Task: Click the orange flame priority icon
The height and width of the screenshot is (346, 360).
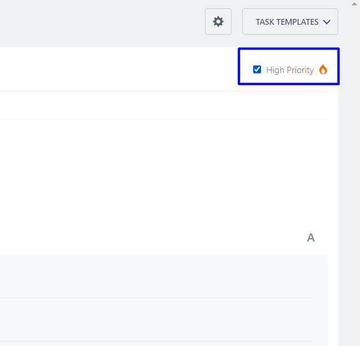Action: (x=323, y=70)
